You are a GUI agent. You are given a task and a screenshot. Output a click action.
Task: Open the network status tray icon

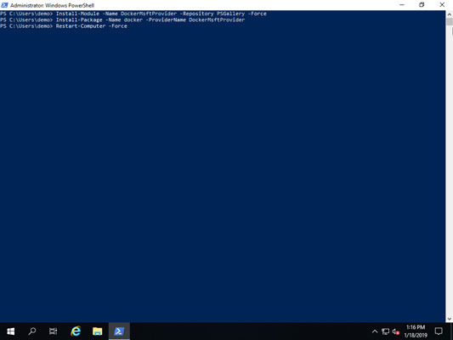[x=385, y=331]
